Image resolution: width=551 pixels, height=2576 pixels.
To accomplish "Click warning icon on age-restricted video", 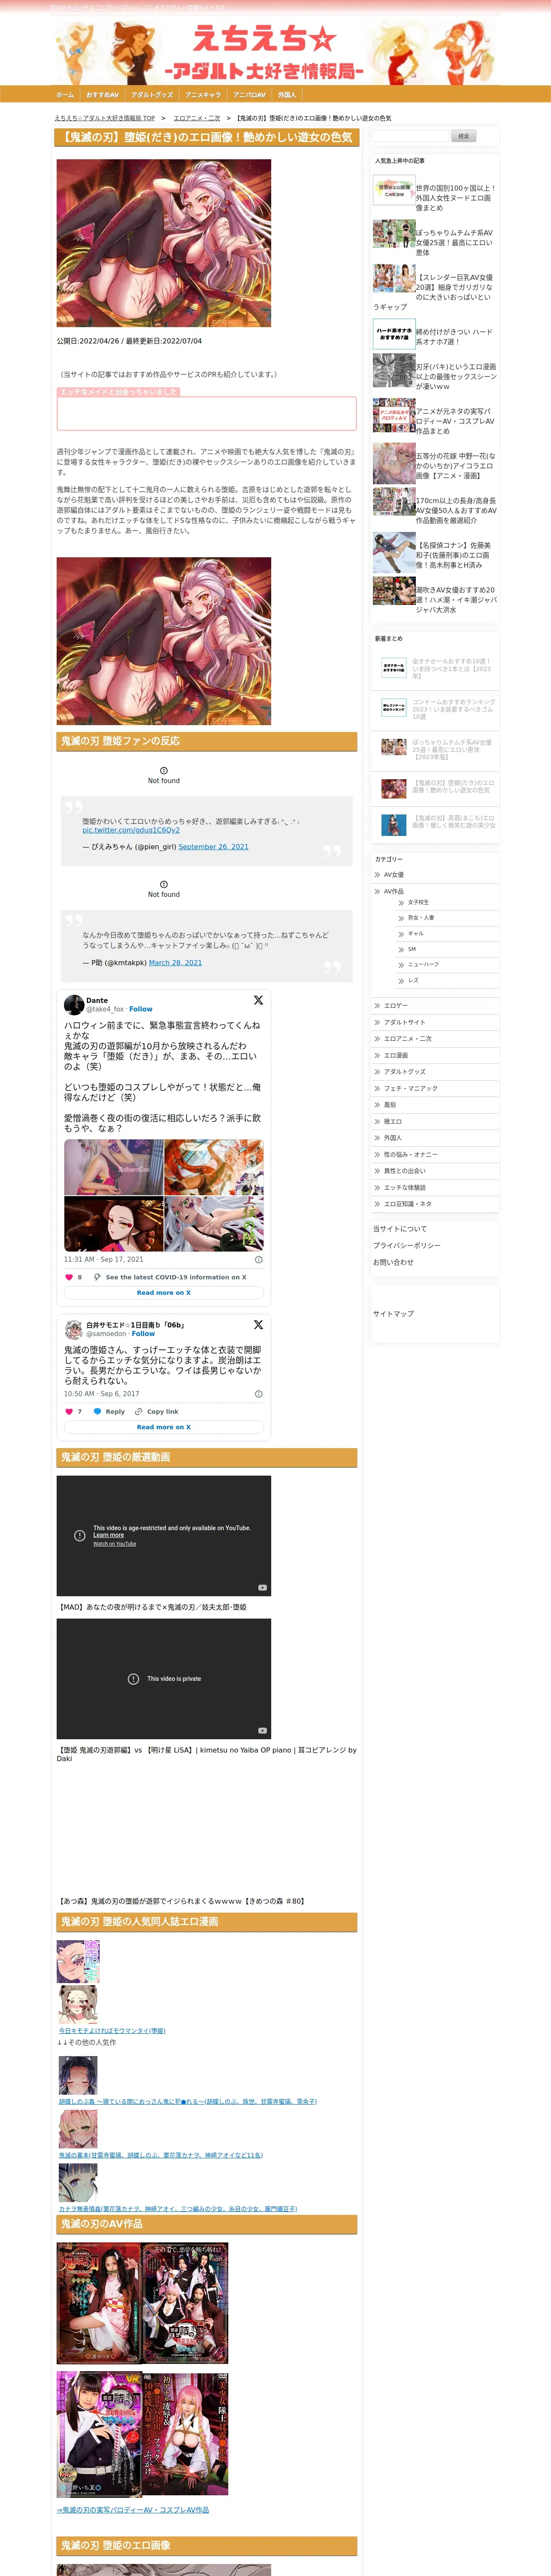I will click(x=80, y=1536).
